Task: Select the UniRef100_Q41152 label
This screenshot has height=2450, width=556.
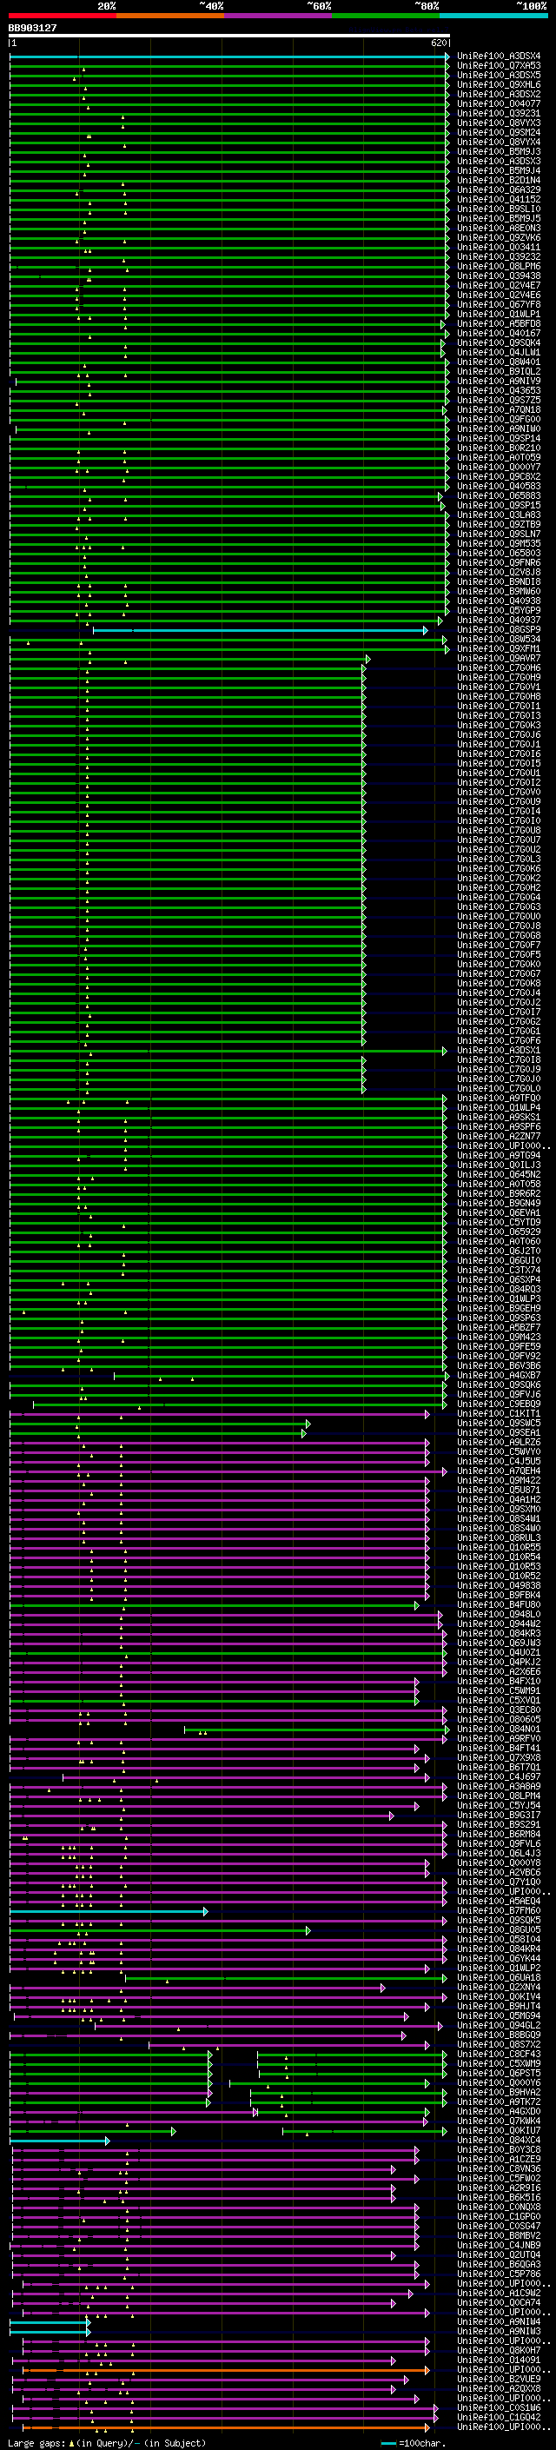Action: (499, 199)
